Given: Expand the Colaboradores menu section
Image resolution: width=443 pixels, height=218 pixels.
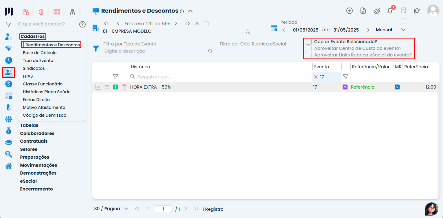Looking at the screenshot, I should (37, 133).
